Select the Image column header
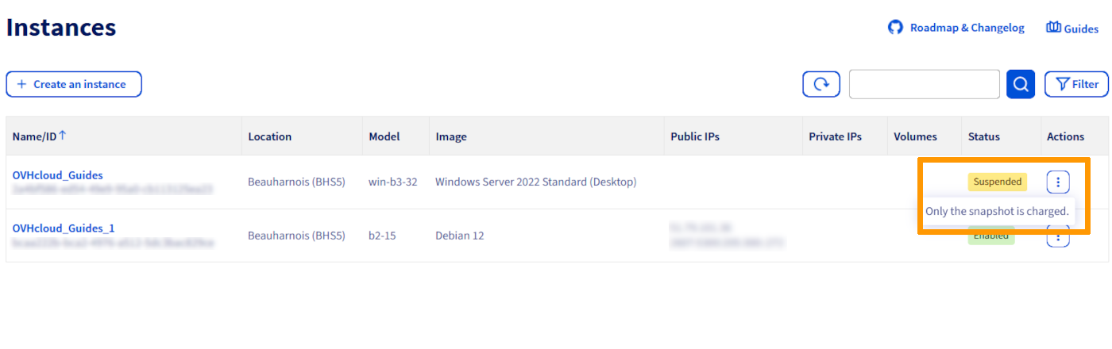 (x=450, y=136)
